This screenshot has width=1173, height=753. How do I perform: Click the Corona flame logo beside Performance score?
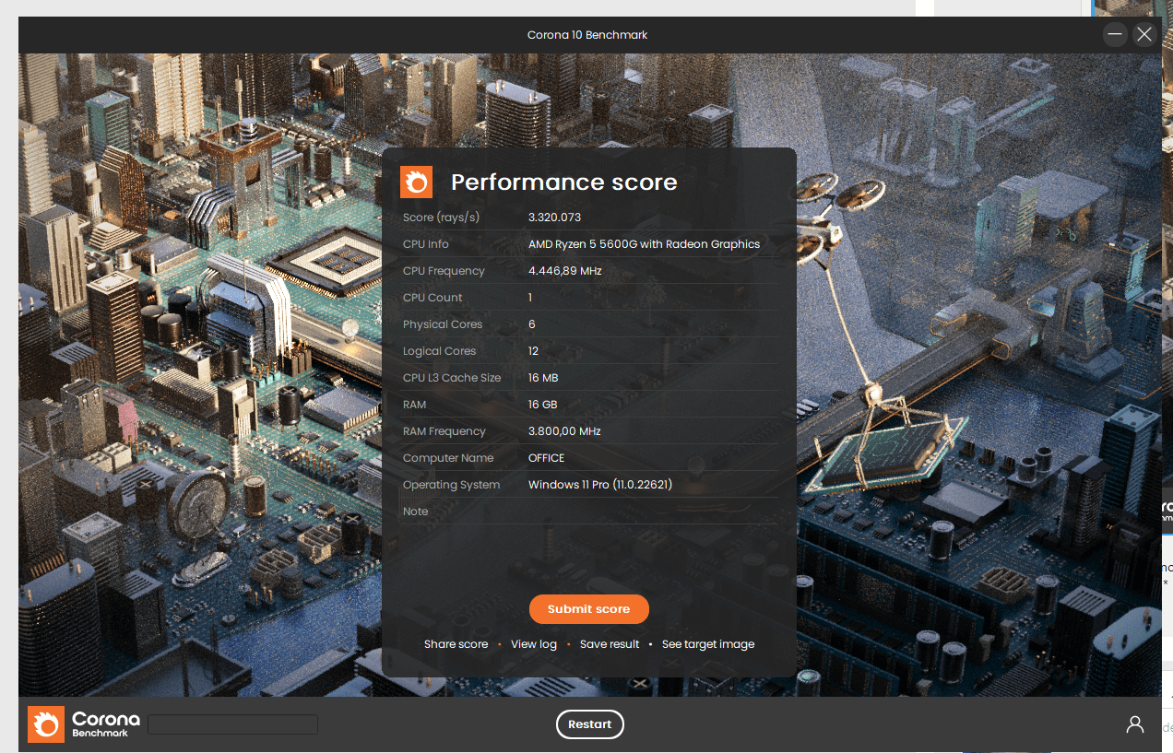[416, 182]
